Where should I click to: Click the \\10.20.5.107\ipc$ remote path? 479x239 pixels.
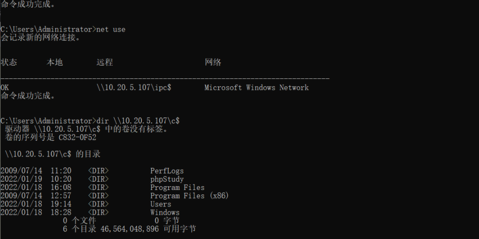click(x=134, y=88)
